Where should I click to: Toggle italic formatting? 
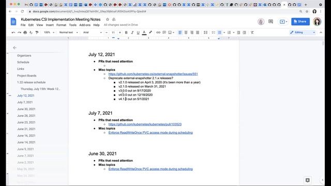click(132, 33)
